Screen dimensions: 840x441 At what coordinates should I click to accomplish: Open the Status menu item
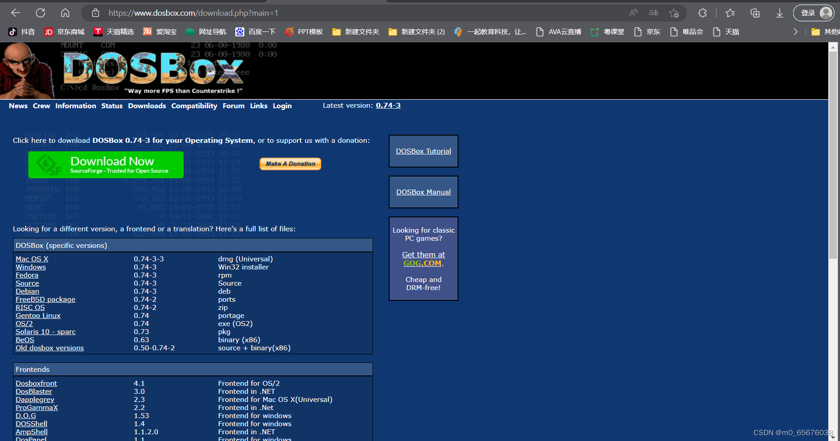(112, 106)
